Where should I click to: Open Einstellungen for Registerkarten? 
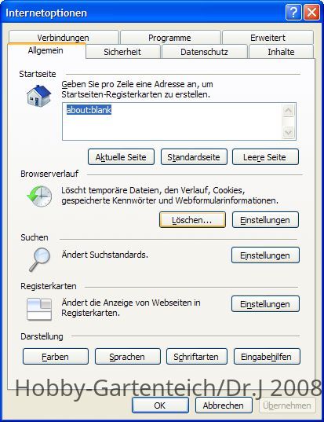265,304
